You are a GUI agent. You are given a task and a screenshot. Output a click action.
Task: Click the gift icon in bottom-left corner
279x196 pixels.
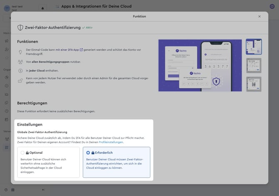[x=12, y=190]
